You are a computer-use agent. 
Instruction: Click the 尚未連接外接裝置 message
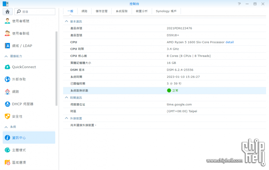pos(83,125)
